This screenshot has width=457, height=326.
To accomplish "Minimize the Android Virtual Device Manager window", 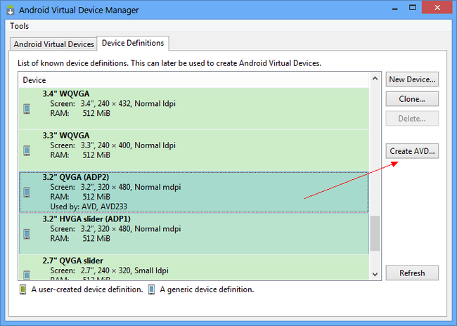I will [x=395, y=8].
